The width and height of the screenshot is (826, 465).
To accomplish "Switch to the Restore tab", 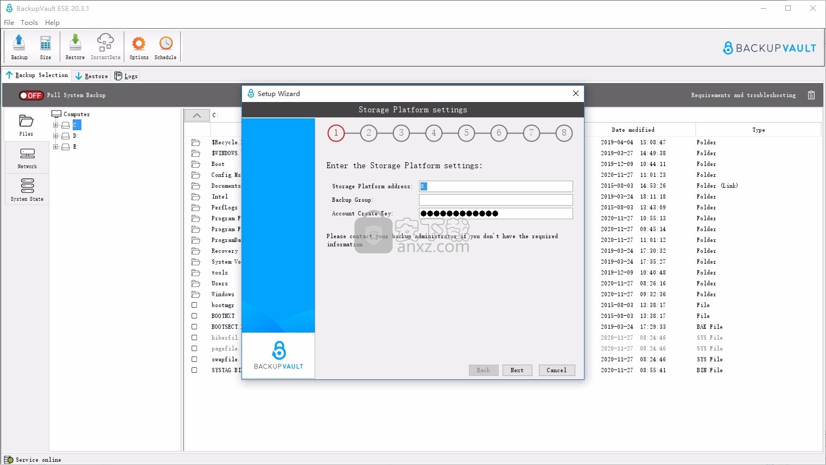I will pyautogui.click(x=91, y=76).
